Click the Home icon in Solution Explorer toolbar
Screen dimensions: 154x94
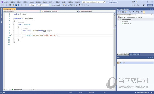tap(123, 12)
